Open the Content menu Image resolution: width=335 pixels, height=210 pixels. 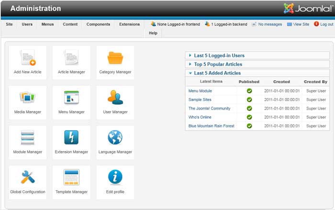point(70,24)
